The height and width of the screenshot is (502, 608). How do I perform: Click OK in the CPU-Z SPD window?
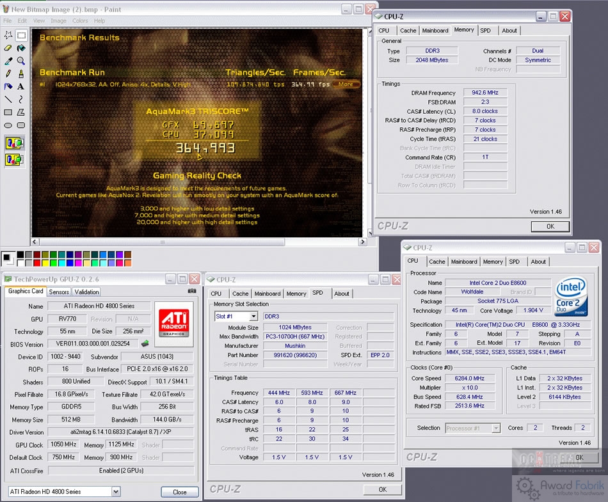click(x=382, y=489)
